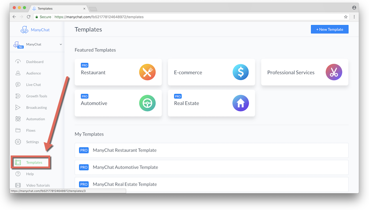This screenshot has height=210, width=369.
Task: Open Video Tutorials in the sidebar
Action: coord(38,185)
